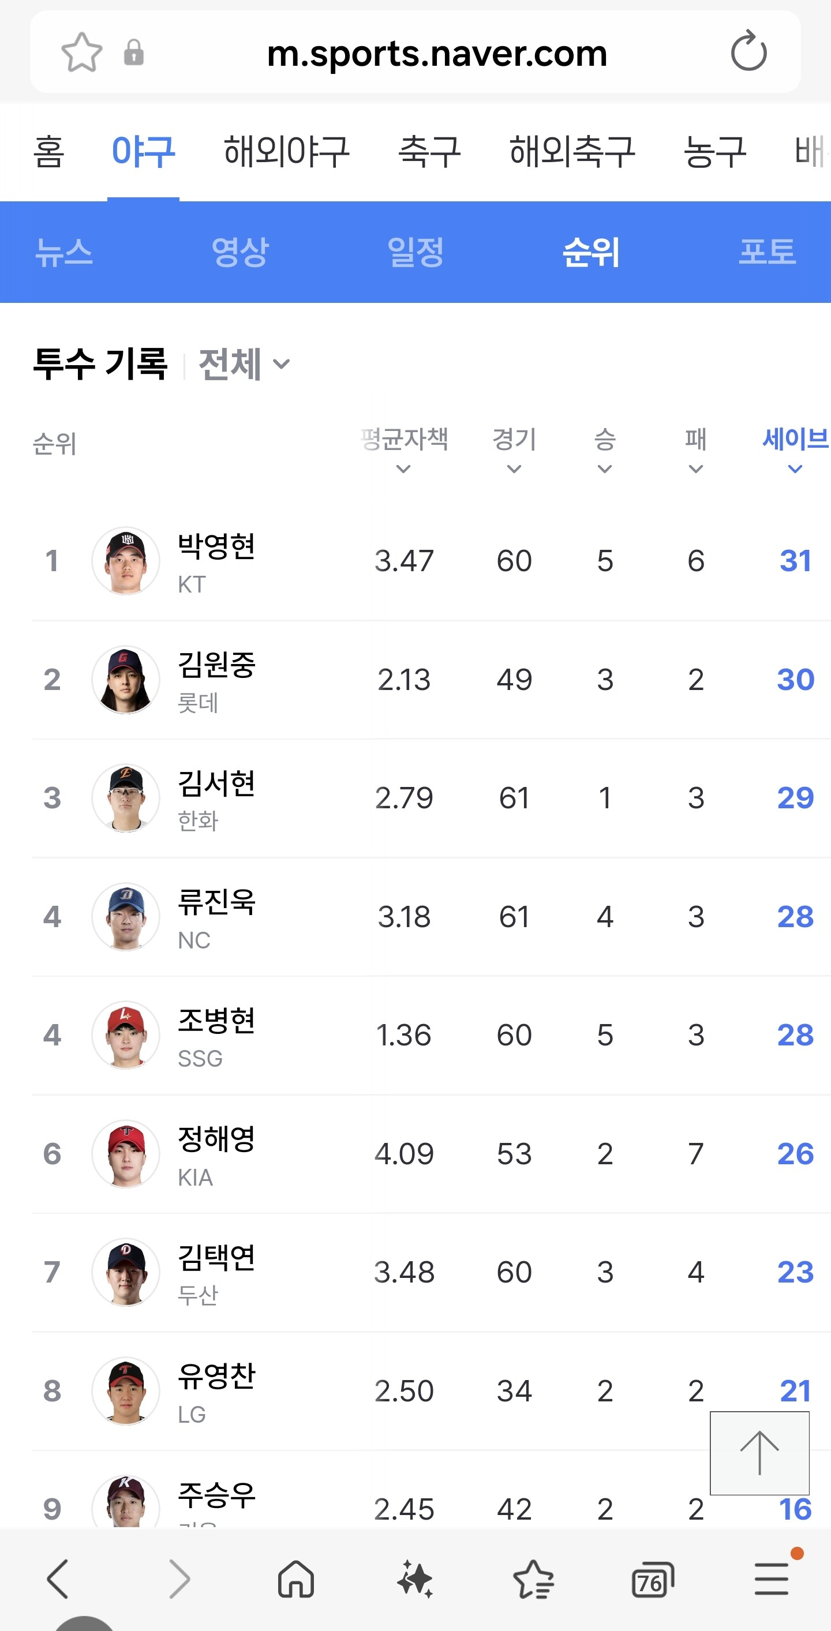Image resolution: width=831 pixels, height=1631 pixels.
Task: Show the 76 open tabs
Action: [652, 1580]
